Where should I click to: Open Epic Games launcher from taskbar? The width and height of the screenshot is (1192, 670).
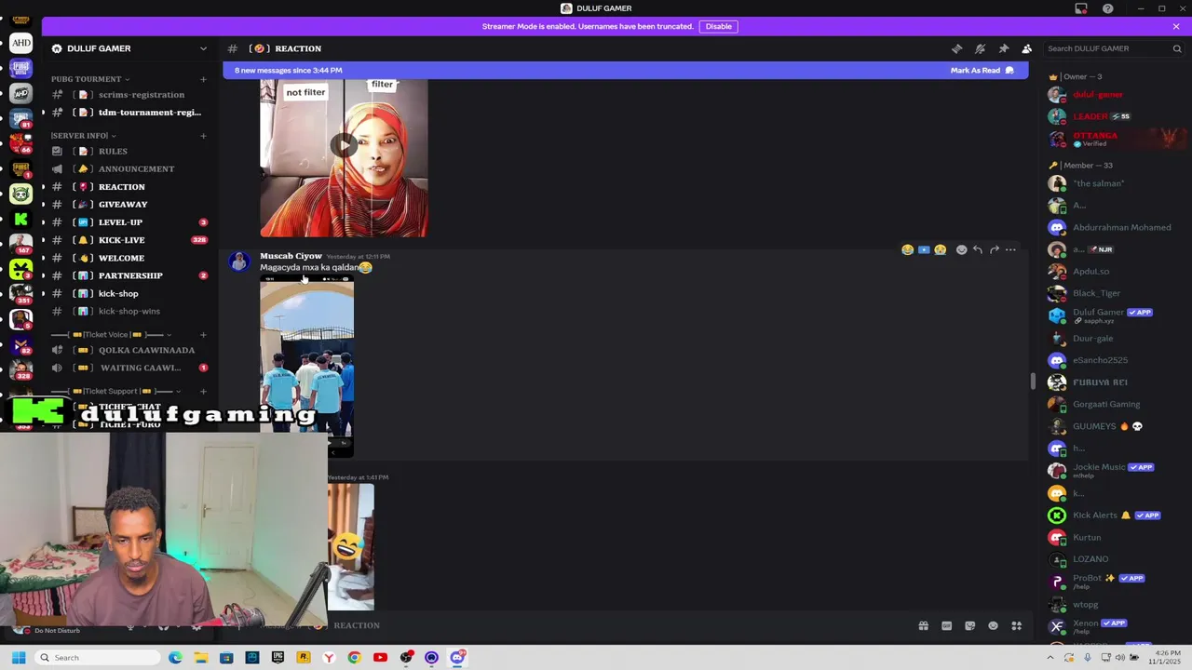click(278, 658)
